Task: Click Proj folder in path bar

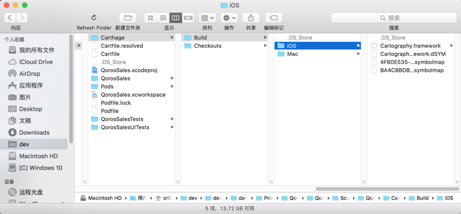Action: (264, 198)
